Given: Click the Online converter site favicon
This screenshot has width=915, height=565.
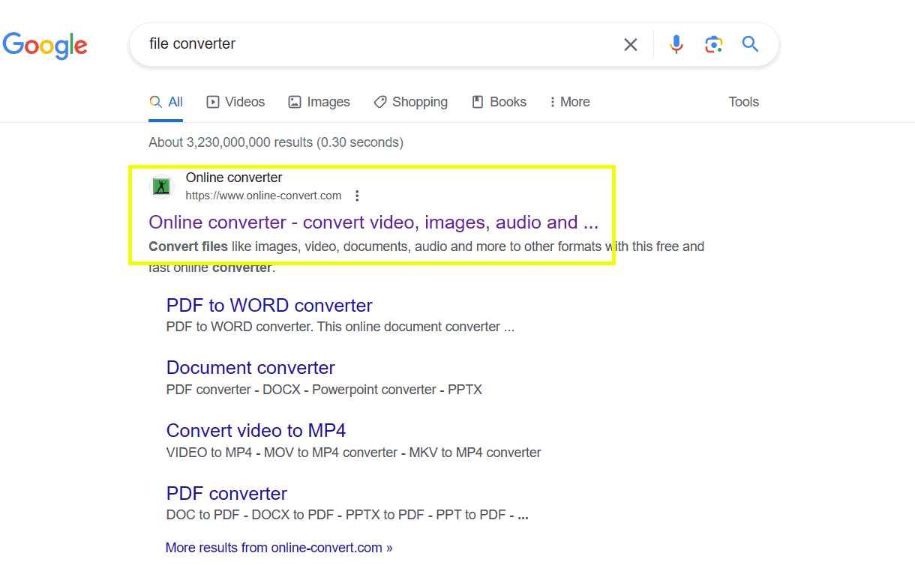Looking at the screenshot, I should (x=162, y=186).
